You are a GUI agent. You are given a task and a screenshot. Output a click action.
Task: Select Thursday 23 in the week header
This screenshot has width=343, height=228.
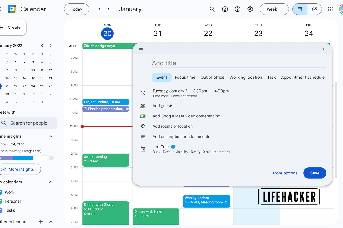[x=258, y=34]
